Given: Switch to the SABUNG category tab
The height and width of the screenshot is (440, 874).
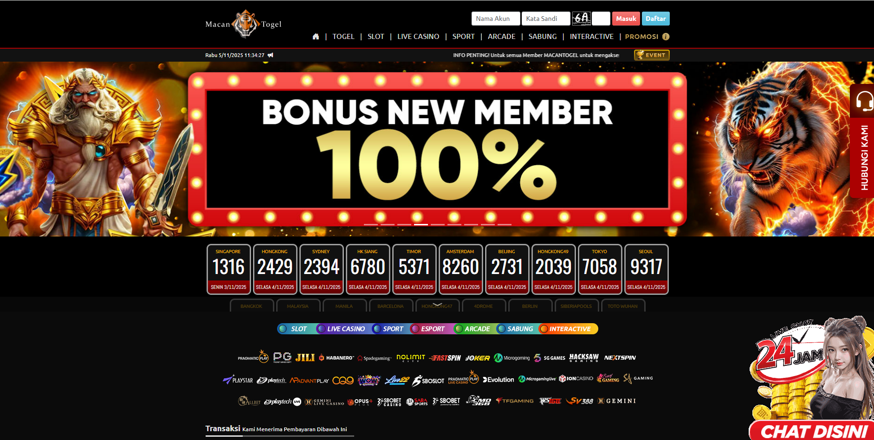Looking at the screenshot, I should coord(515,329).
